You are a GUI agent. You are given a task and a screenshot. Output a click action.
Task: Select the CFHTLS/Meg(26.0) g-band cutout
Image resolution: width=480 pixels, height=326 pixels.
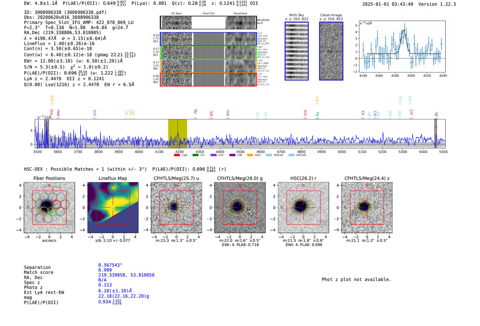click(x=240, y=208)
